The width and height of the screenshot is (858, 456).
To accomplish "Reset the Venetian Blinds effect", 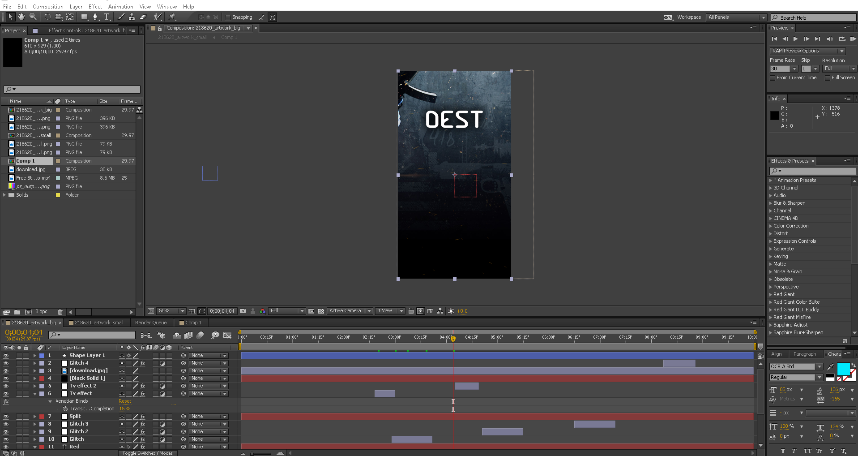I will 125,401.
